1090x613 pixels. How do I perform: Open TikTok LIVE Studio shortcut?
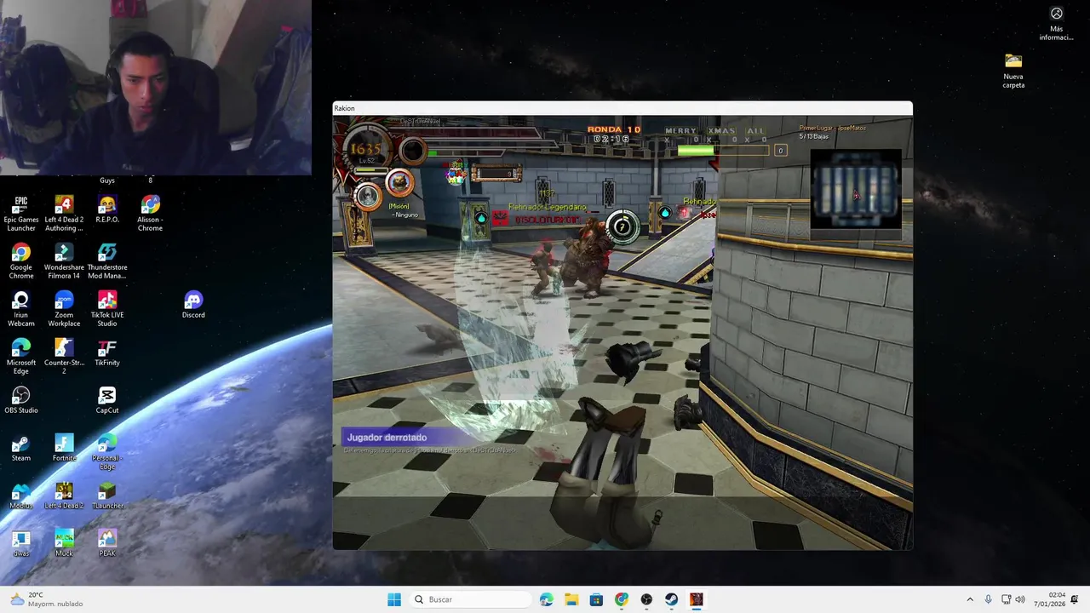point(107,309)
